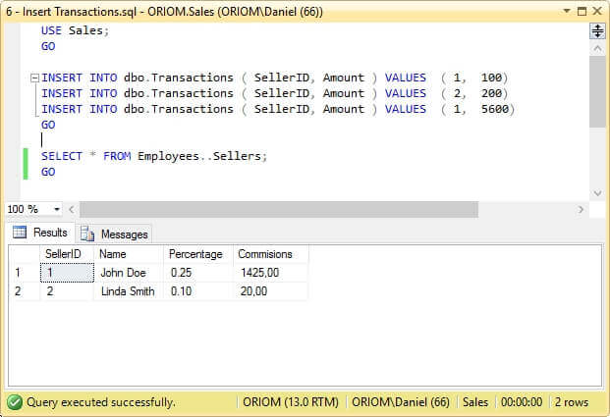Click the editor scroll up arrow

(x=597, y=49)
